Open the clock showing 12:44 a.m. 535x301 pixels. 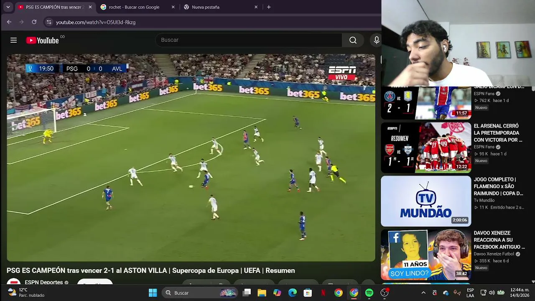coord(520,293)
